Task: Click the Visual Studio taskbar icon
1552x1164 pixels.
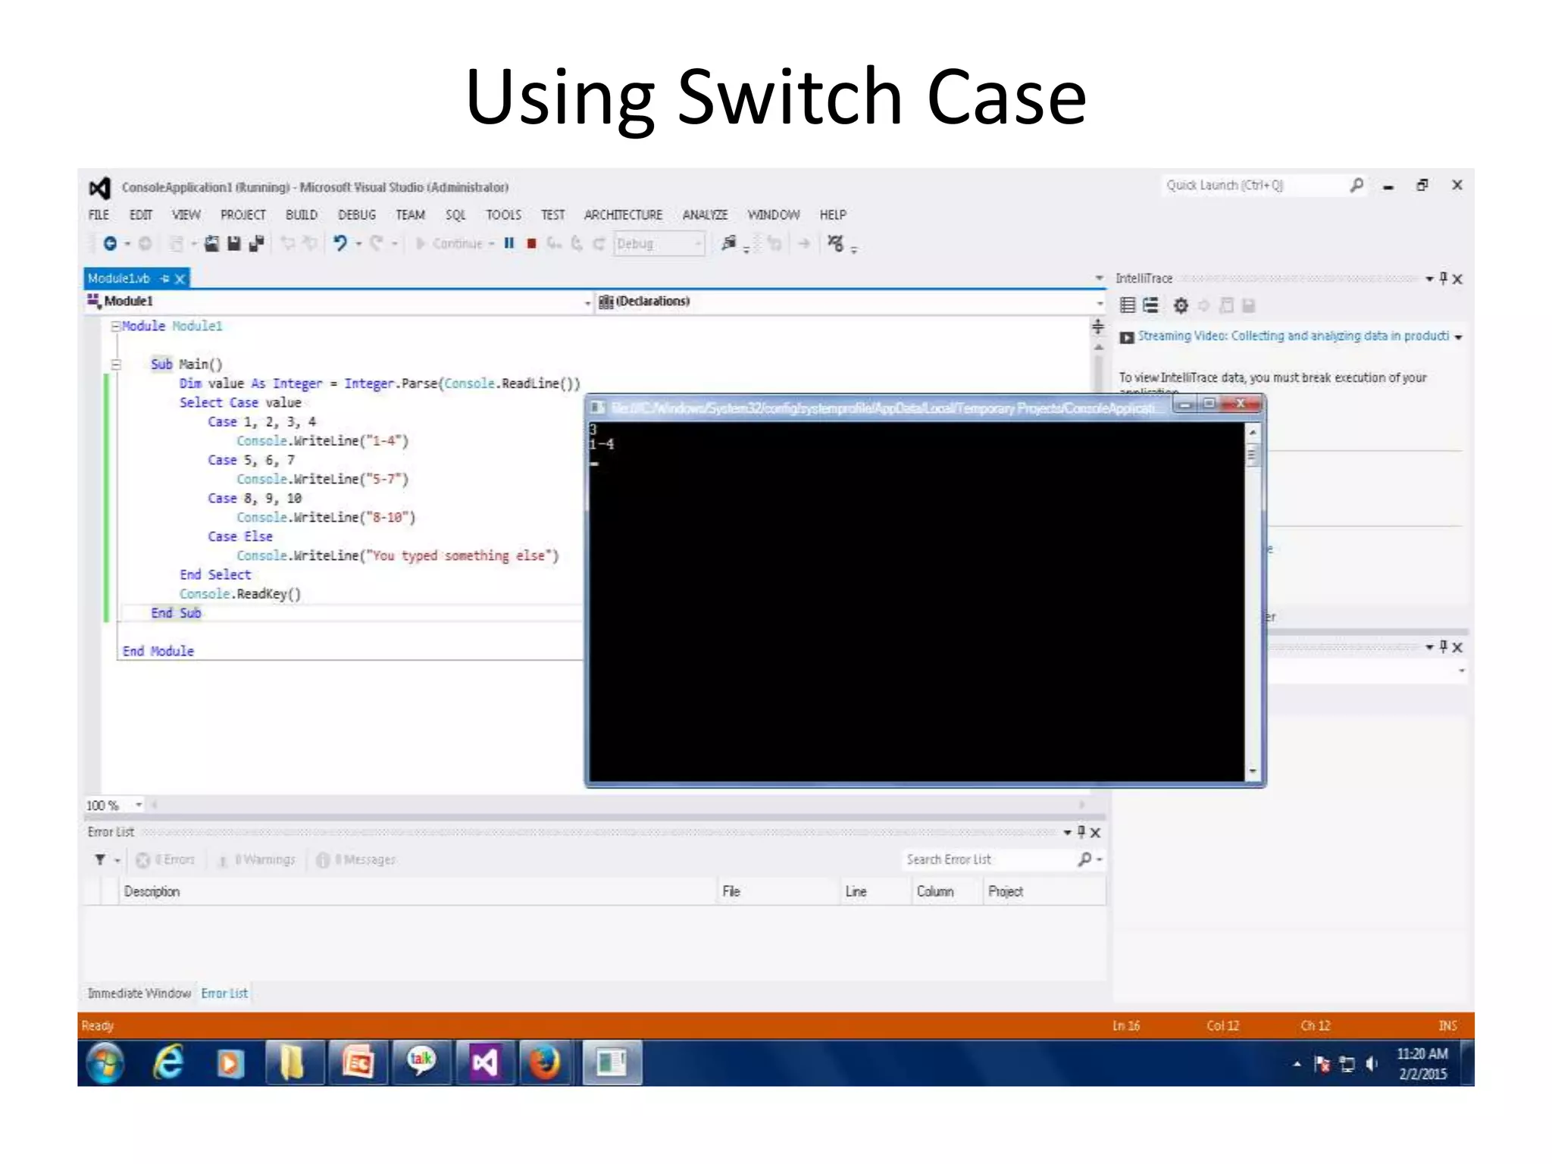Action: click(485, 1062)
